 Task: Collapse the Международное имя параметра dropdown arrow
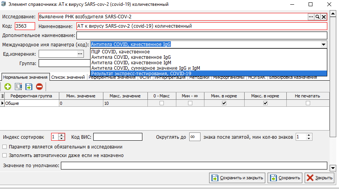323,44
